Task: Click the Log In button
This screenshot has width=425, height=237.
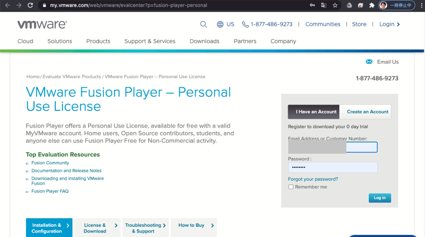Action: 380,198
